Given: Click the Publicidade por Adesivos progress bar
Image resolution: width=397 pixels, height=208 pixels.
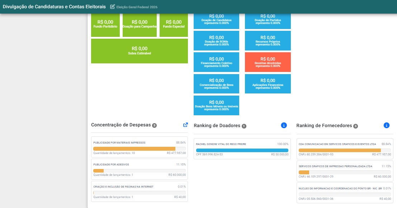Looking at the screenshot, I should pyautogui.click(x=140, y=171).
